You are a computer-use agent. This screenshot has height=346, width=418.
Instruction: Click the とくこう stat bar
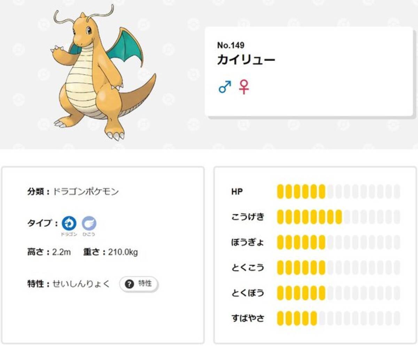(338, 267)
